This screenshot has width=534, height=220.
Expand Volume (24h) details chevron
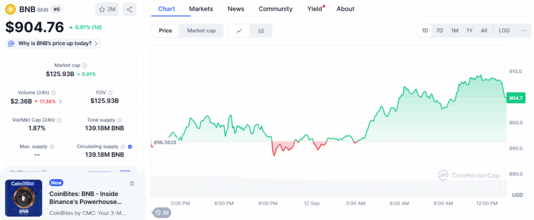pos(60,101)
